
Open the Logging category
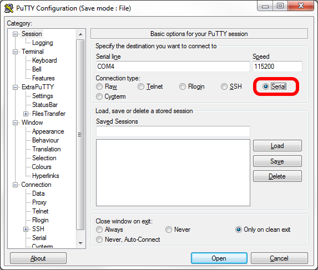[43, 43]
